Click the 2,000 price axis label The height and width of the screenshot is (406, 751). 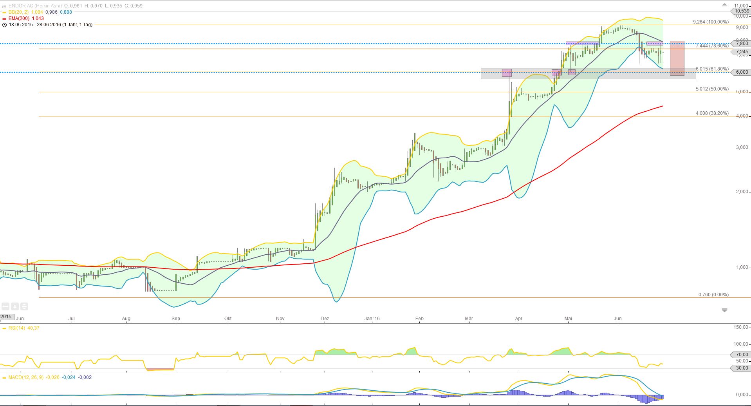[742, 192]
